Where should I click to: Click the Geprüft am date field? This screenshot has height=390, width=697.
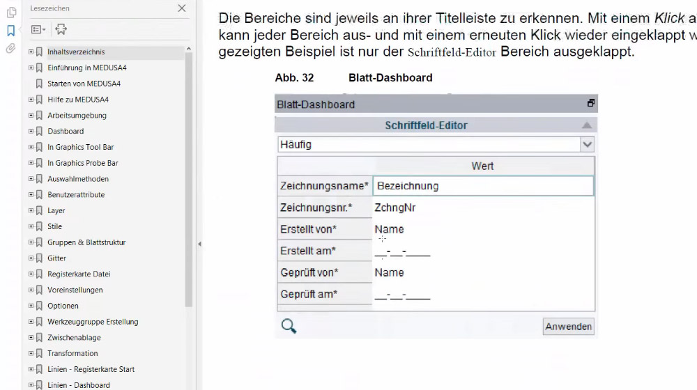pyautogui.click(x=402, y=295)
